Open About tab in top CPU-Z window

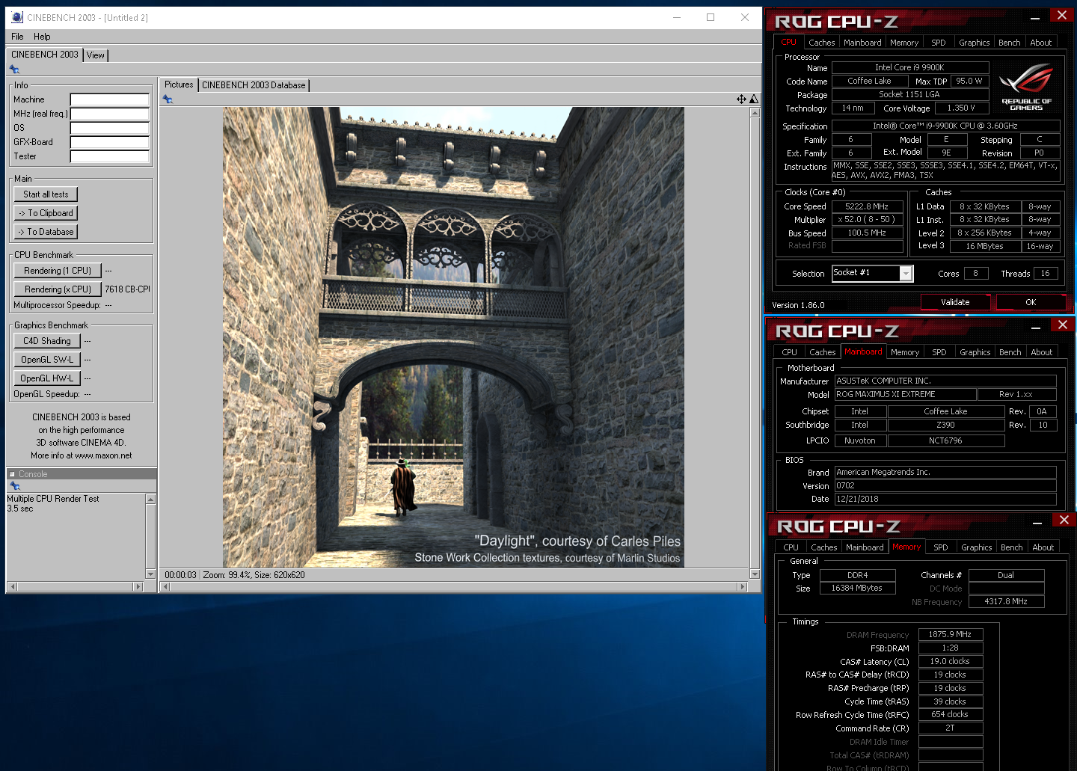1041,43
